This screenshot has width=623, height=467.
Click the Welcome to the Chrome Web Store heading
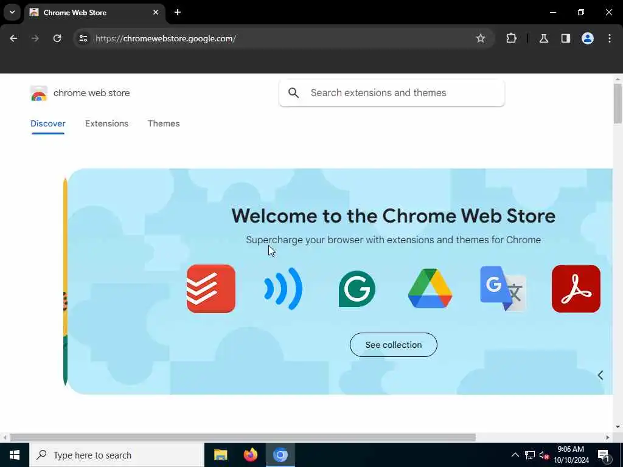click(394, 216)
